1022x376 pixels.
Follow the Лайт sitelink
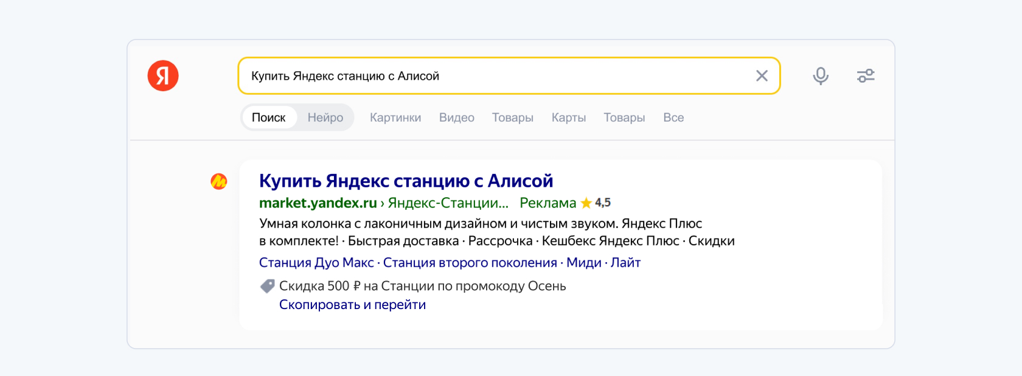pos(625,263)
